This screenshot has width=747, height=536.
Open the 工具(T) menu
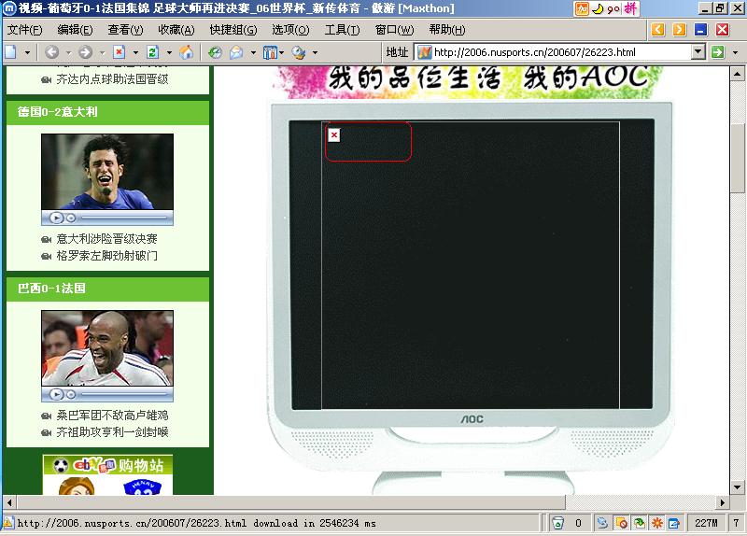tap(342, 30)
